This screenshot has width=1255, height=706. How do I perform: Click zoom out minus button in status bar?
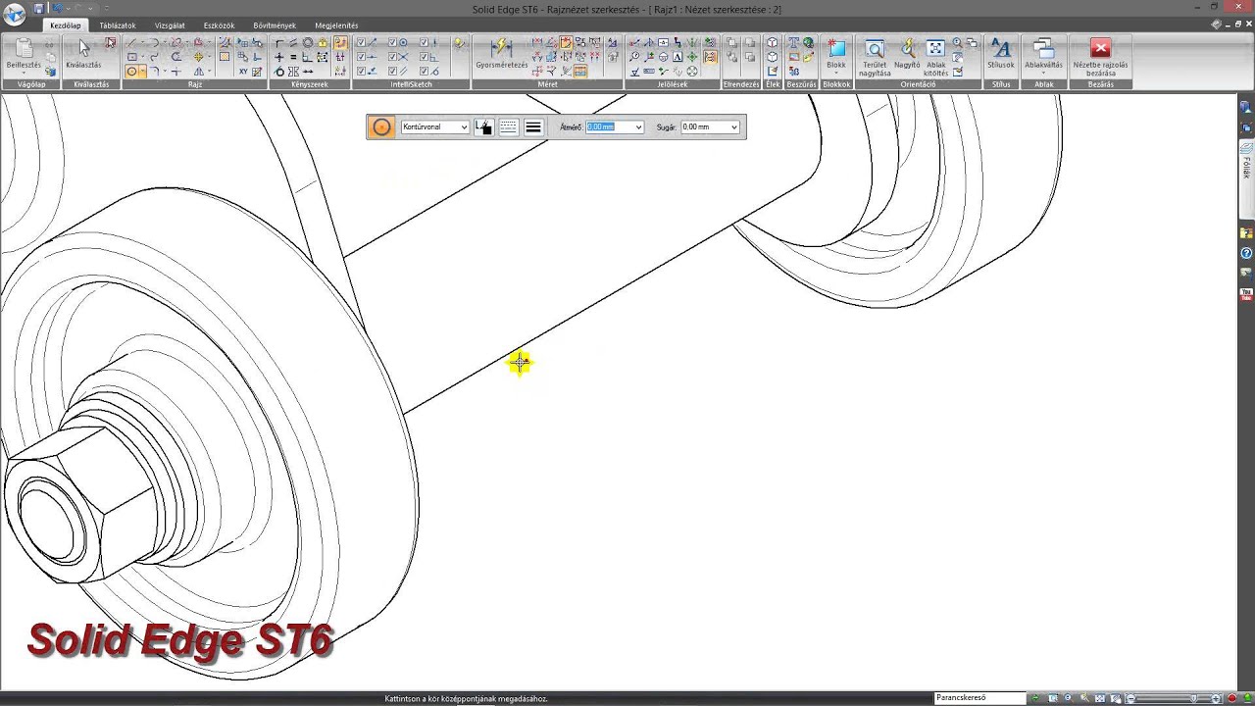tap(1131, 698)
